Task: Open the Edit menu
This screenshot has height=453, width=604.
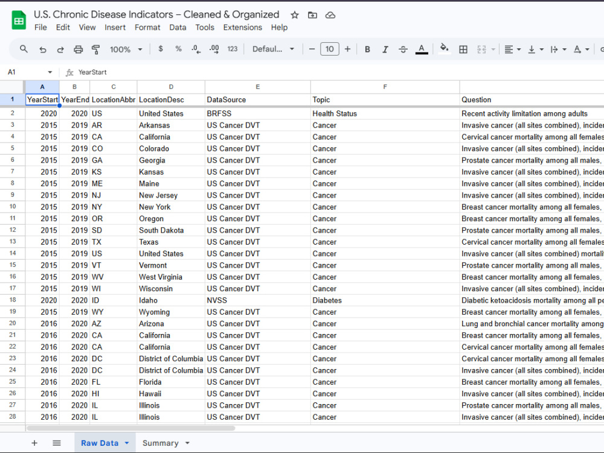Action: (x=63, y=27)
